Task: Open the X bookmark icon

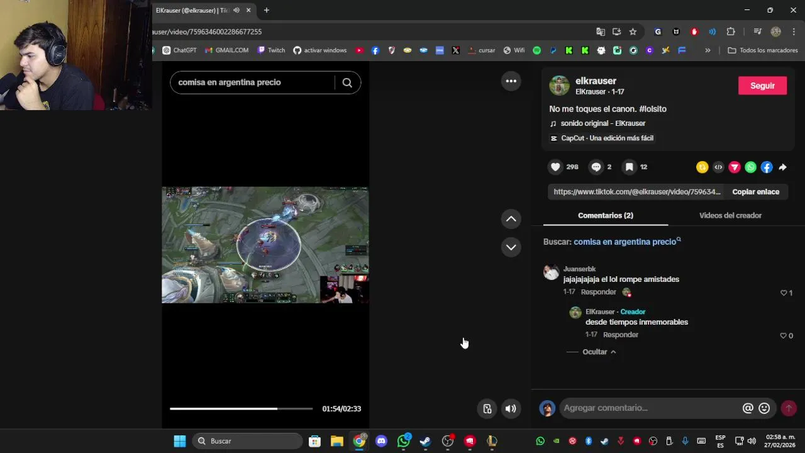Action: coord(455,50)
